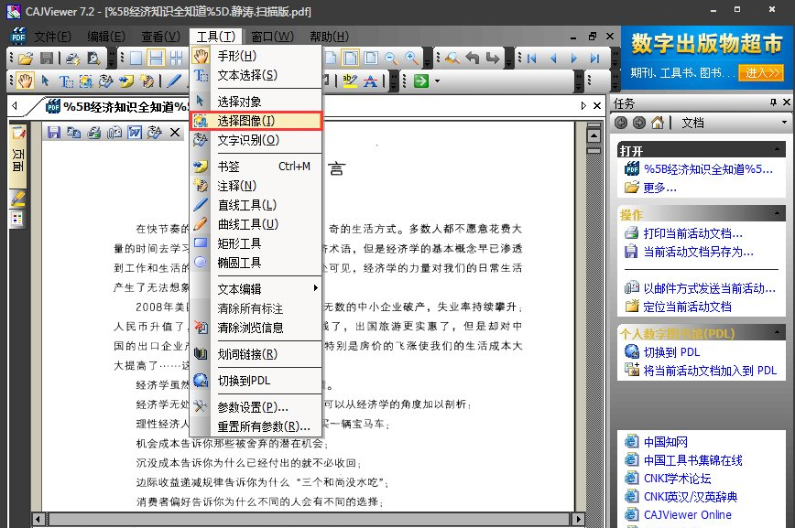The image size is (795, 528).
Task: Click the Word export icon in document toolbar
Action: point(135,133)
